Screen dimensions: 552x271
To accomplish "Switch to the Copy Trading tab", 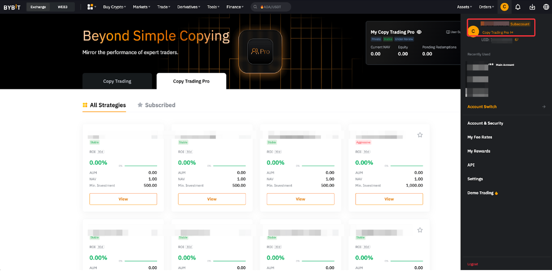I will [117, 81].
